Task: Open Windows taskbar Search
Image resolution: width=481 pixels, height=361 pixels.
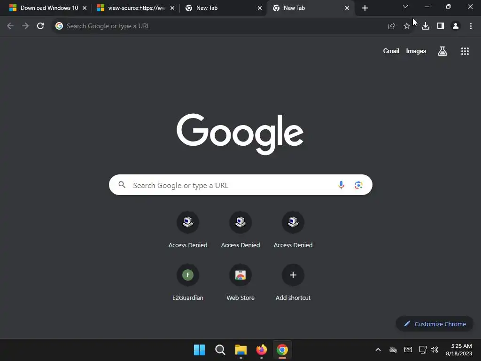Action: [x=220, y=350]
